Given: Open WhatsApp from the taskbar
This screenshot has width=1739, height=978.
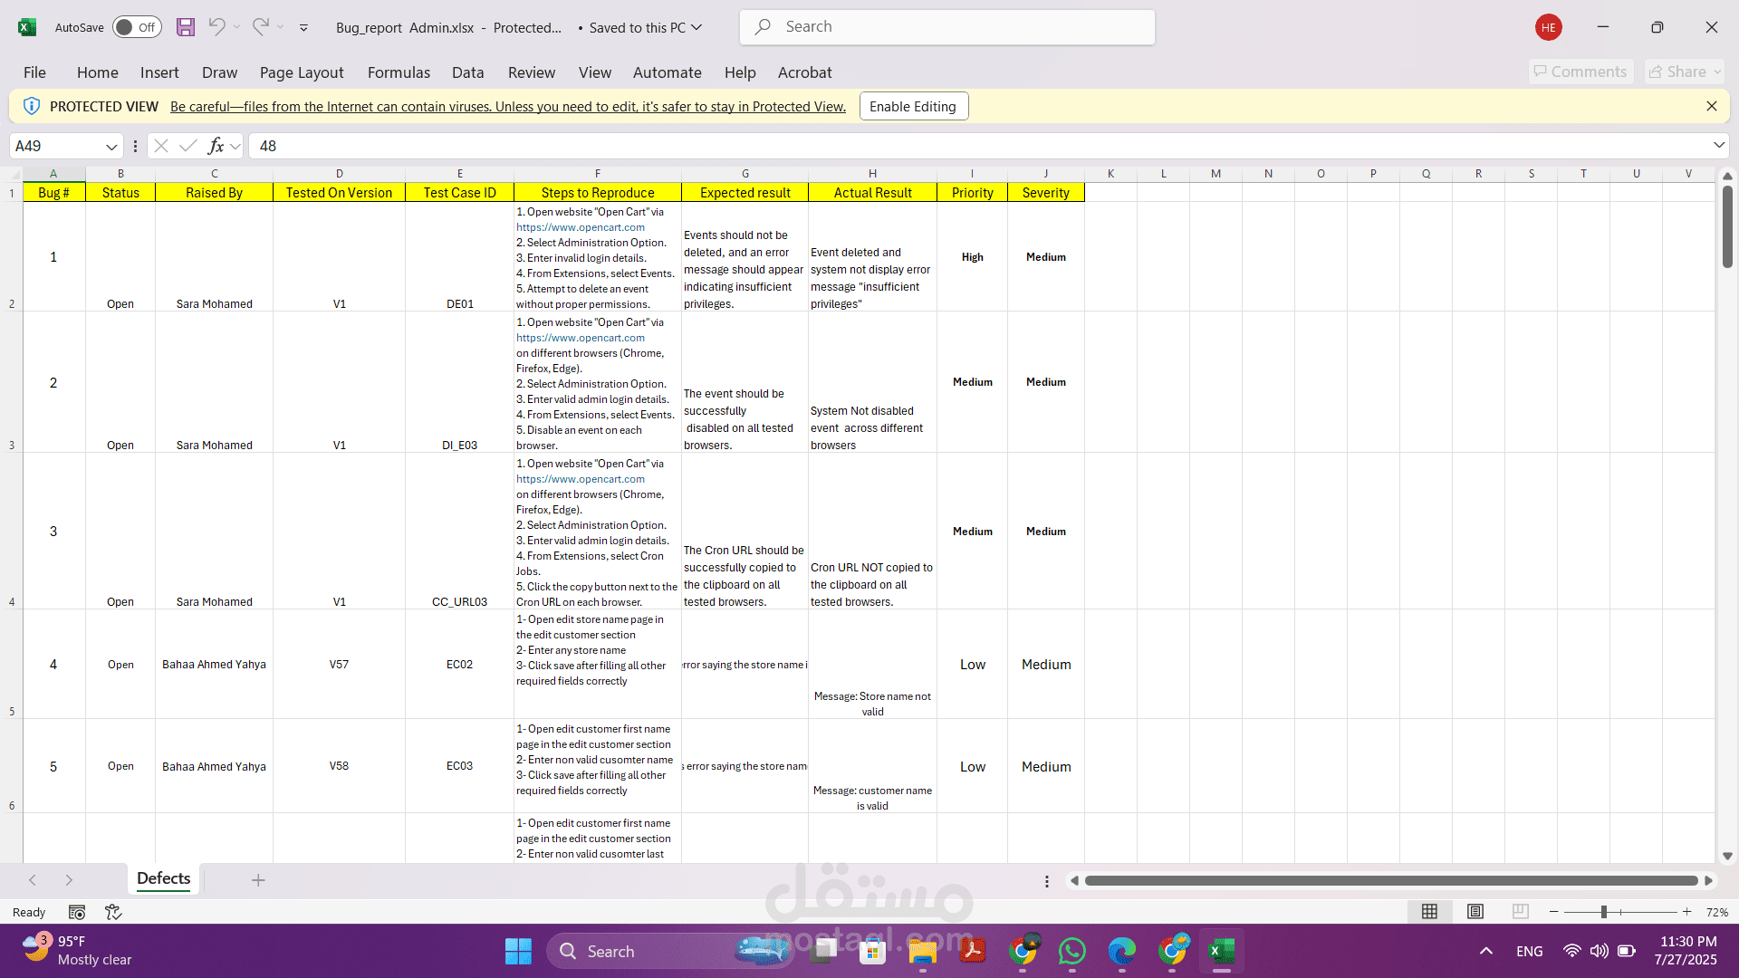Looking at the screenshot, I should (x=1072, y=951).
